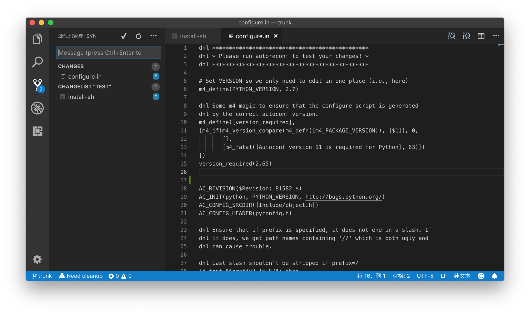Open the Search view in activity bar
The height and width of the screenshot is (315, 530).
(38, 62)
